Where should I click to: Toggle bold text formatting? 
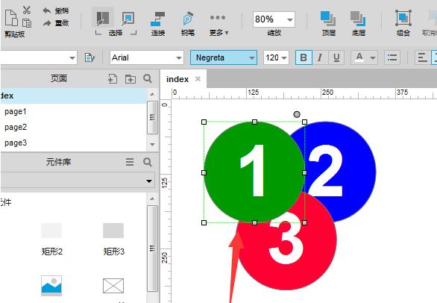point(304,57)
